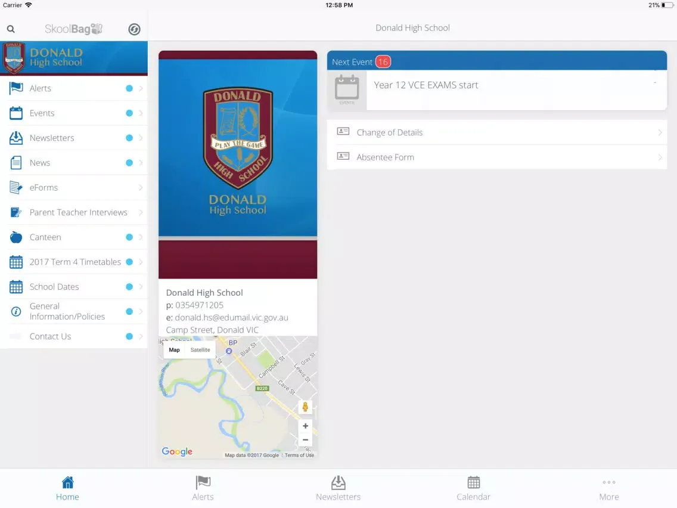Viewport: 677px width, 508px height.
Task: Select Change of Details form
Action: [x=497, y=132]
